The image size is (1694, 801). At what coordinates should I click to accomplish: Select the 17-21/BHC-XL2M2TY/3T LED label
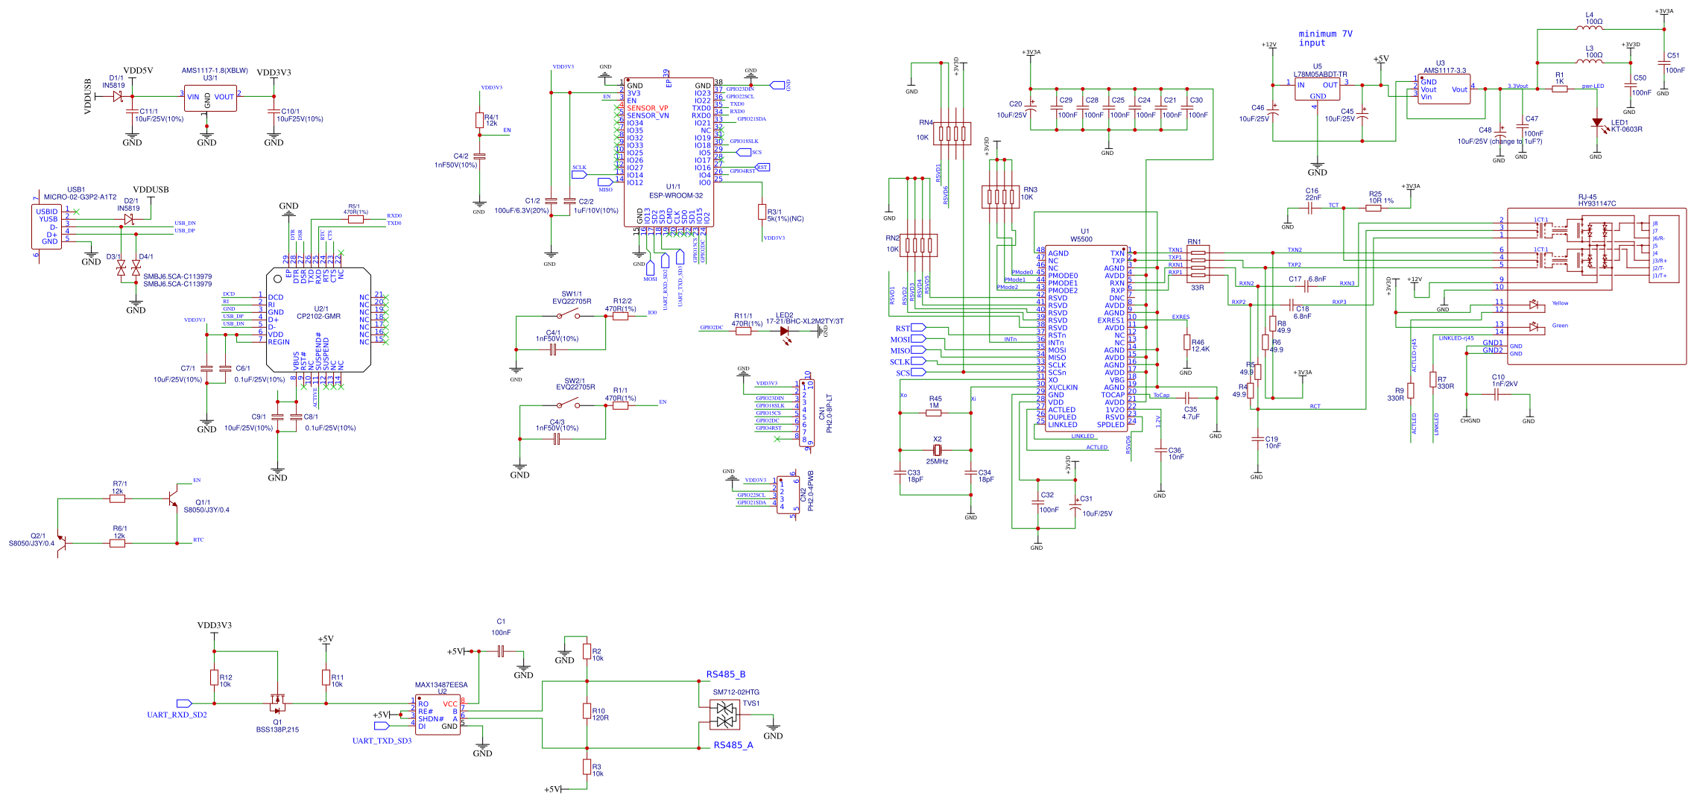click(x=805, y=321)
